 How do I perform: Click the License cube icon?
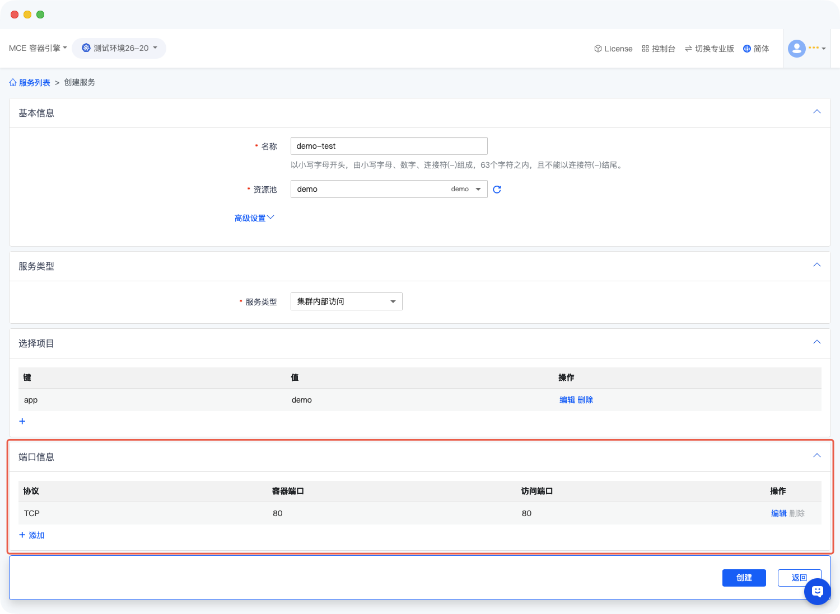coord(598,49)
